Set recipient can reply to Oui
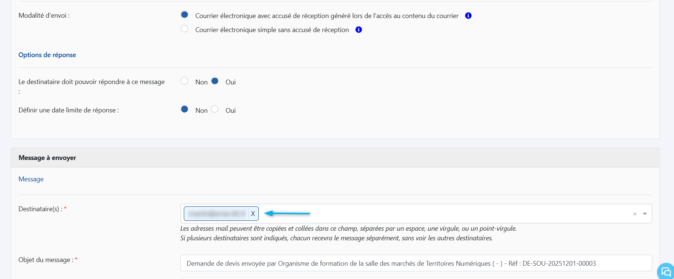Screen dimensions: 674x279 (215, 81)
